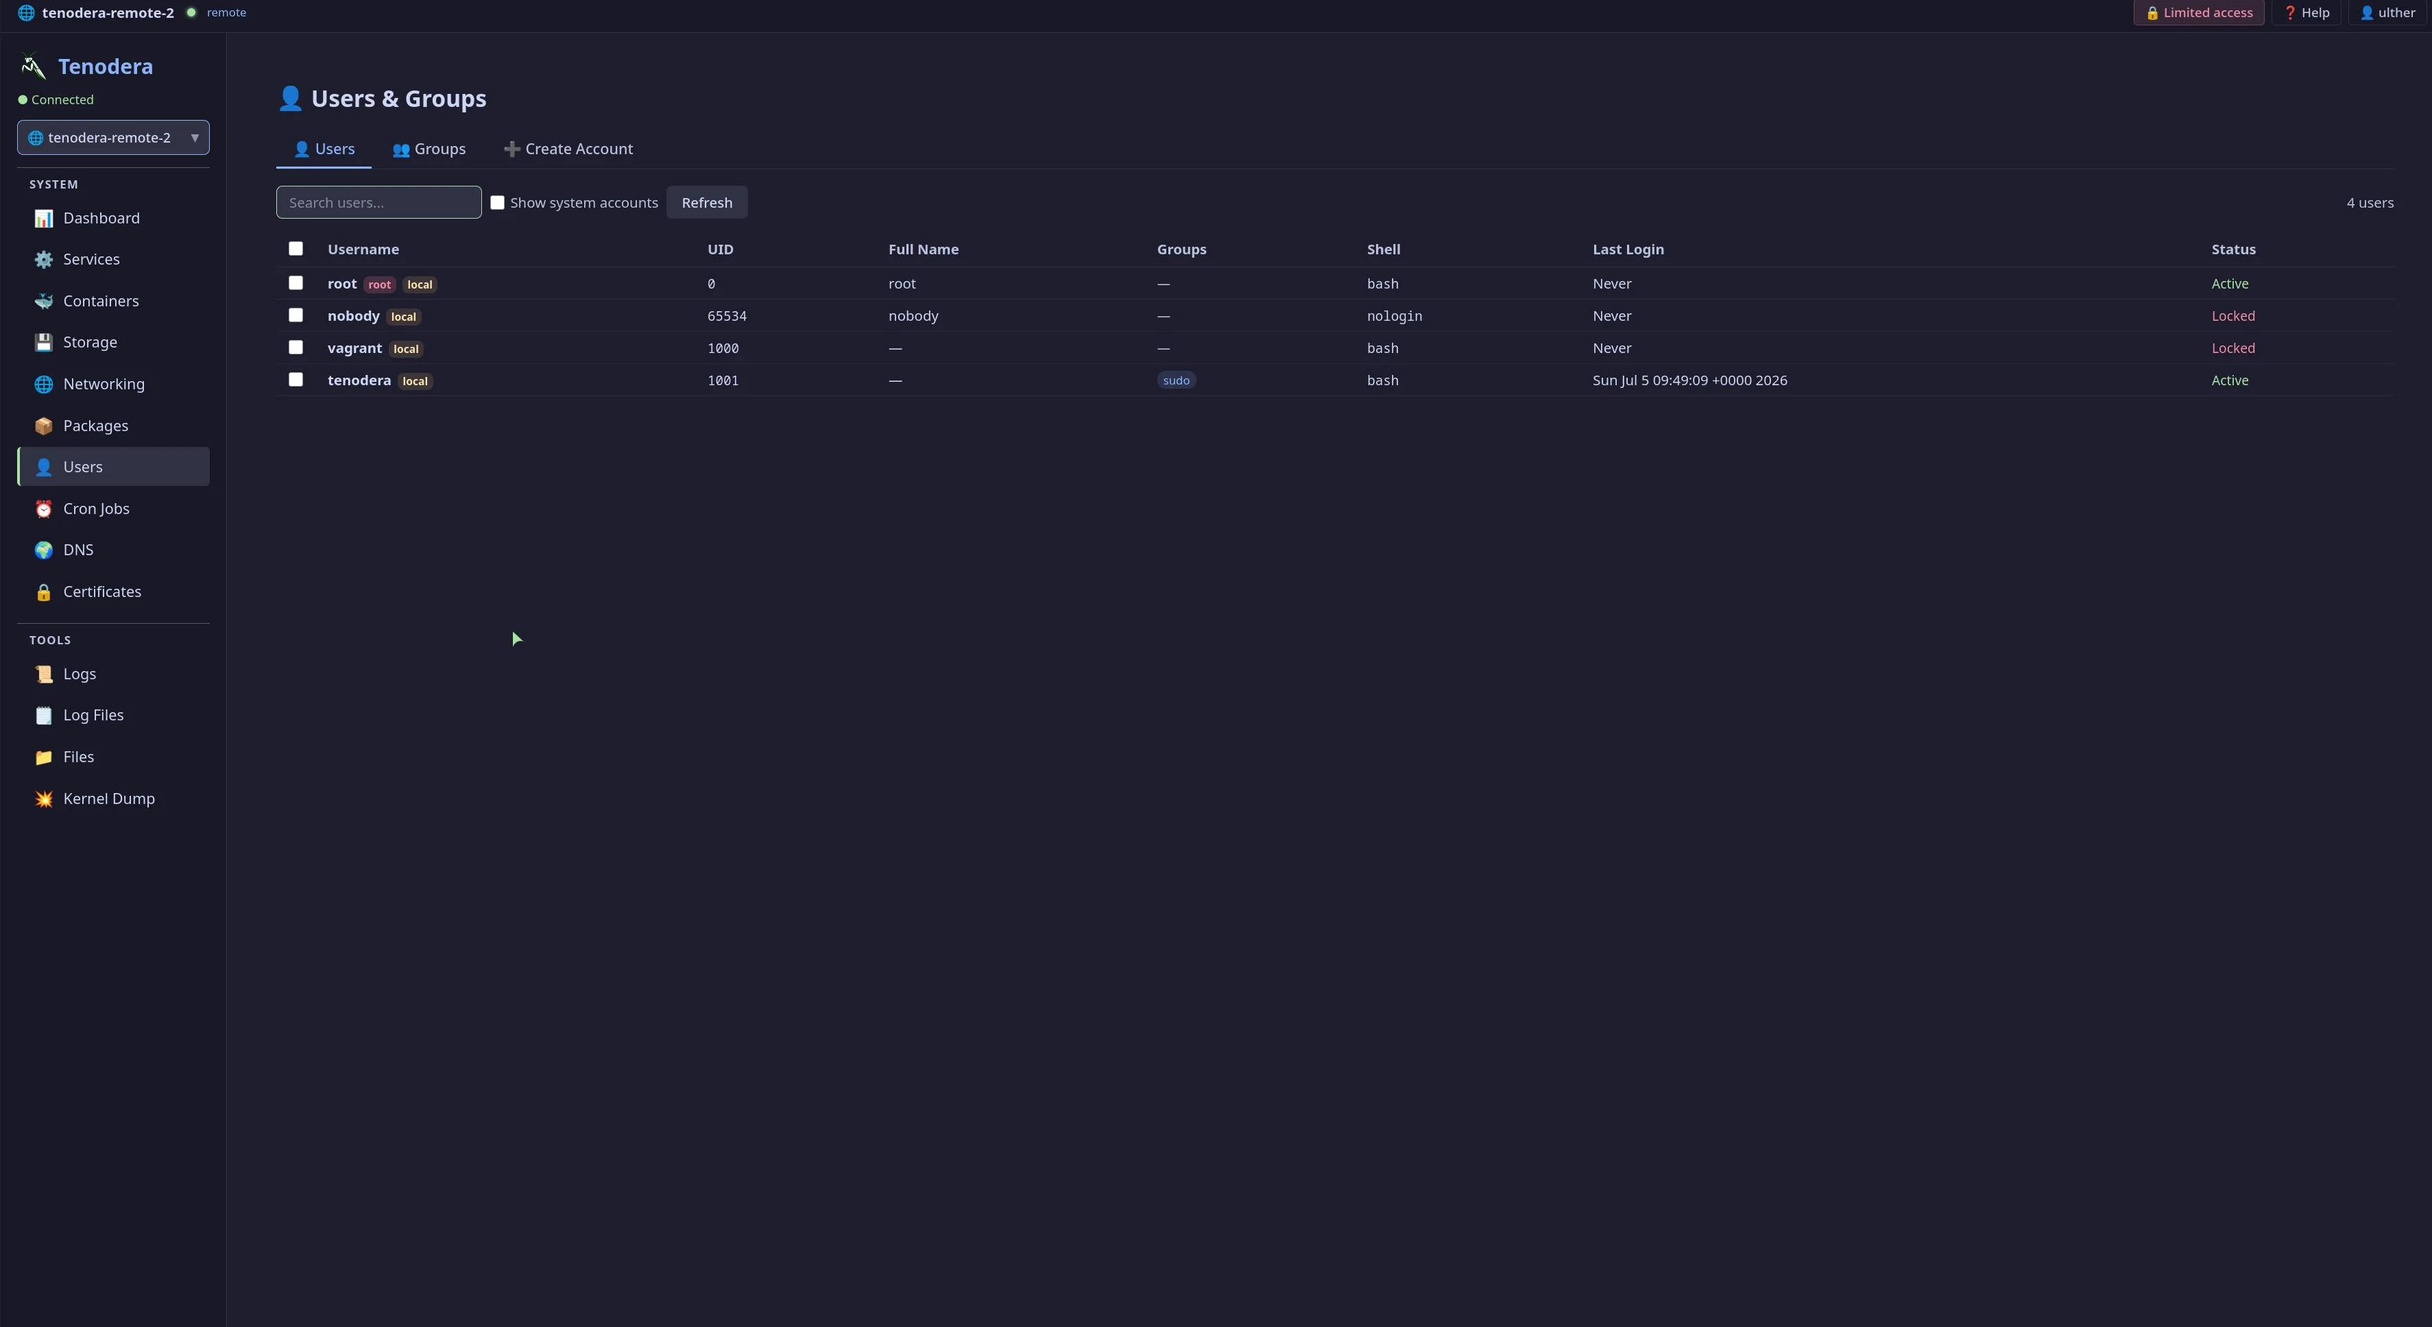Click the remote label in title bar
The width and height of the screenshot is (2432, 1327).
point(226,12)
